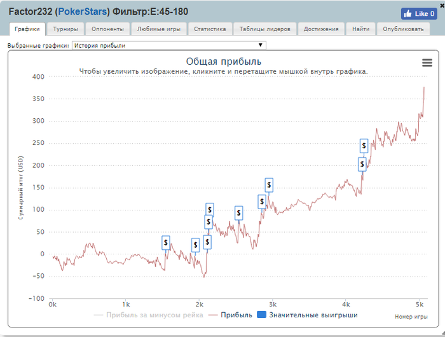Click the topmost dollar marker above 250
Viewport: 445px width, 337px height.
364,146
